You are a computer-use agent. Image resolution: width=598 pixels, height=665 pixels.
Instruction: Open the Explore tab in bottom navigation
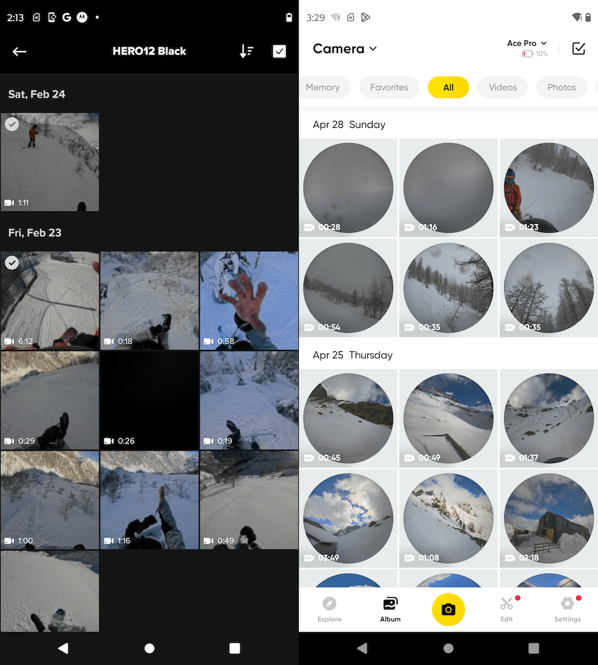pos(329,609)
